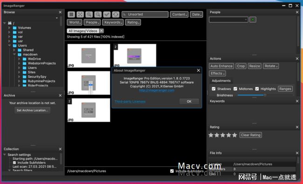
Task: Select the Sites folder in tree
Action: click(x=32, y=72)
